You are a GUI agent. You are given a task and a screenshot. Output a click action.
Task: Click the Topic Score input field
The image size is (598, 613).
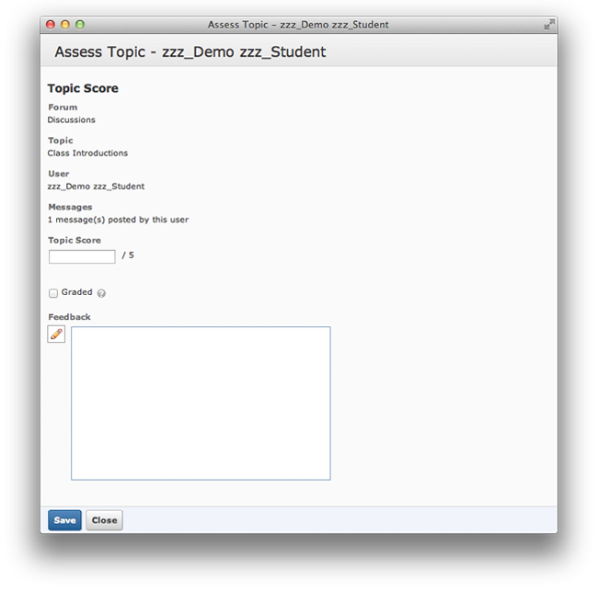(82, 256)
